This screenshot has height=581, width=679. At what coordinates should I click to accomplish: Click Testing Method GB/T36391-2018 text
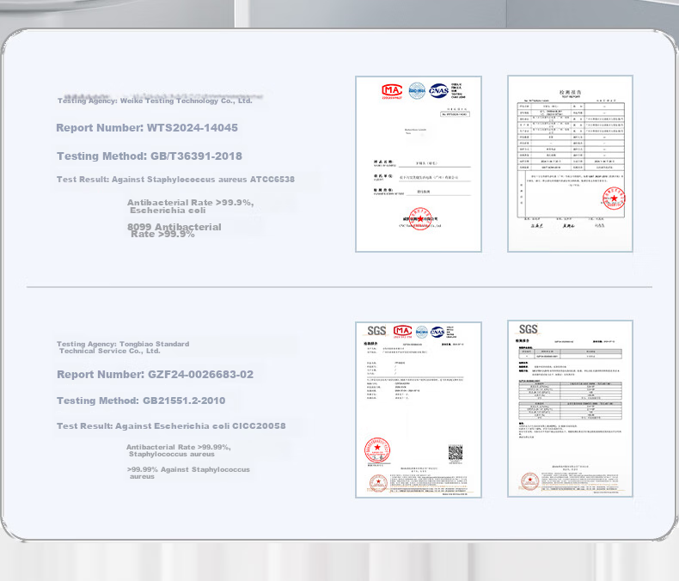click(x=150, y=156)
